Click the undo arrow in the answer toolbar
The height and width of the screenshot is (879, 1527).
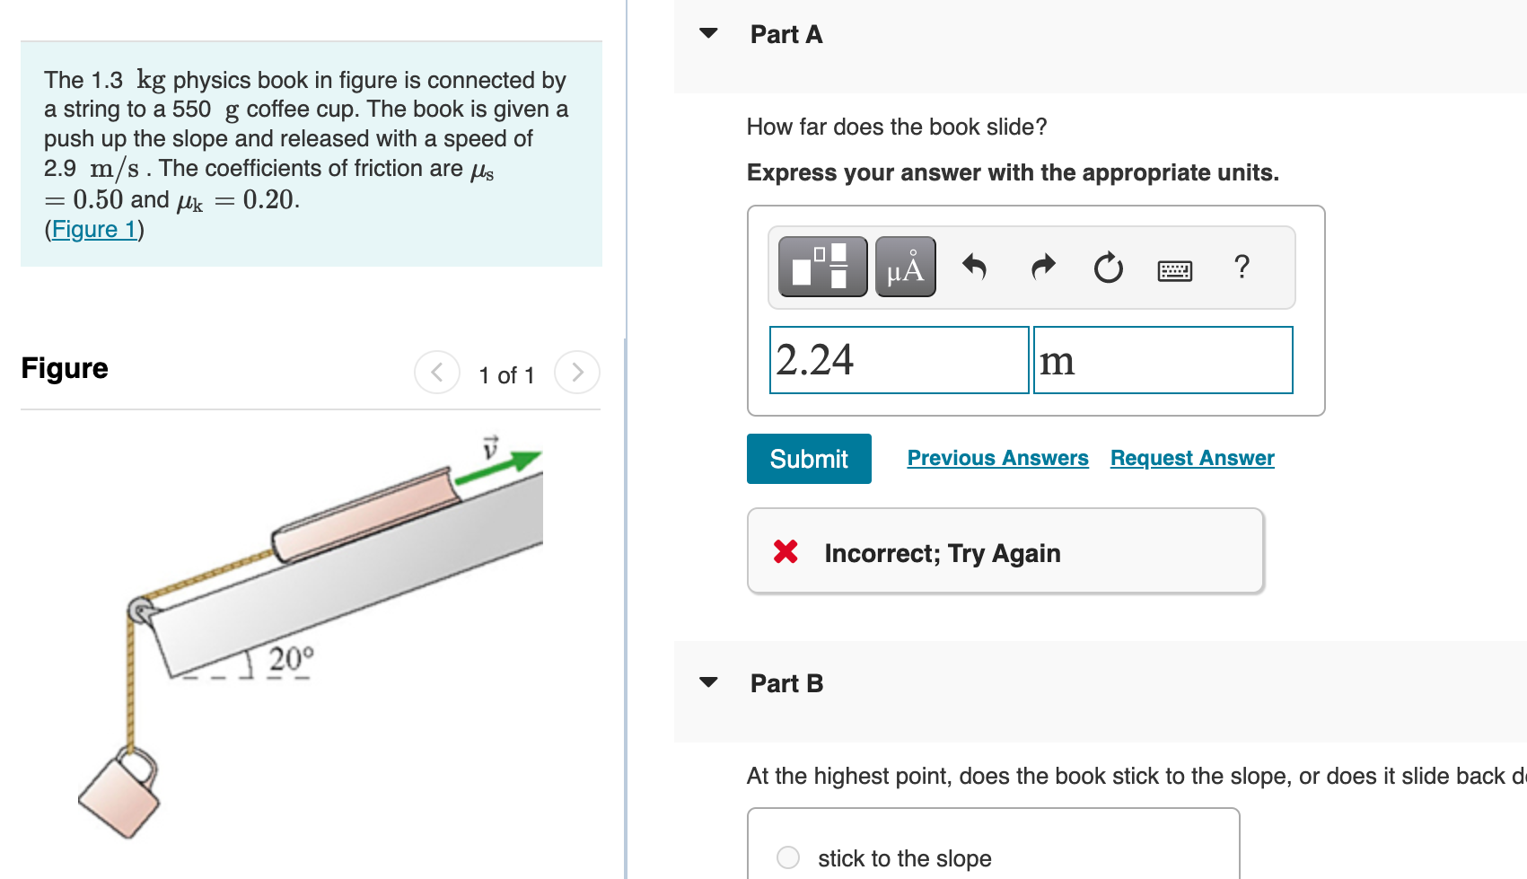click(975, 267)
